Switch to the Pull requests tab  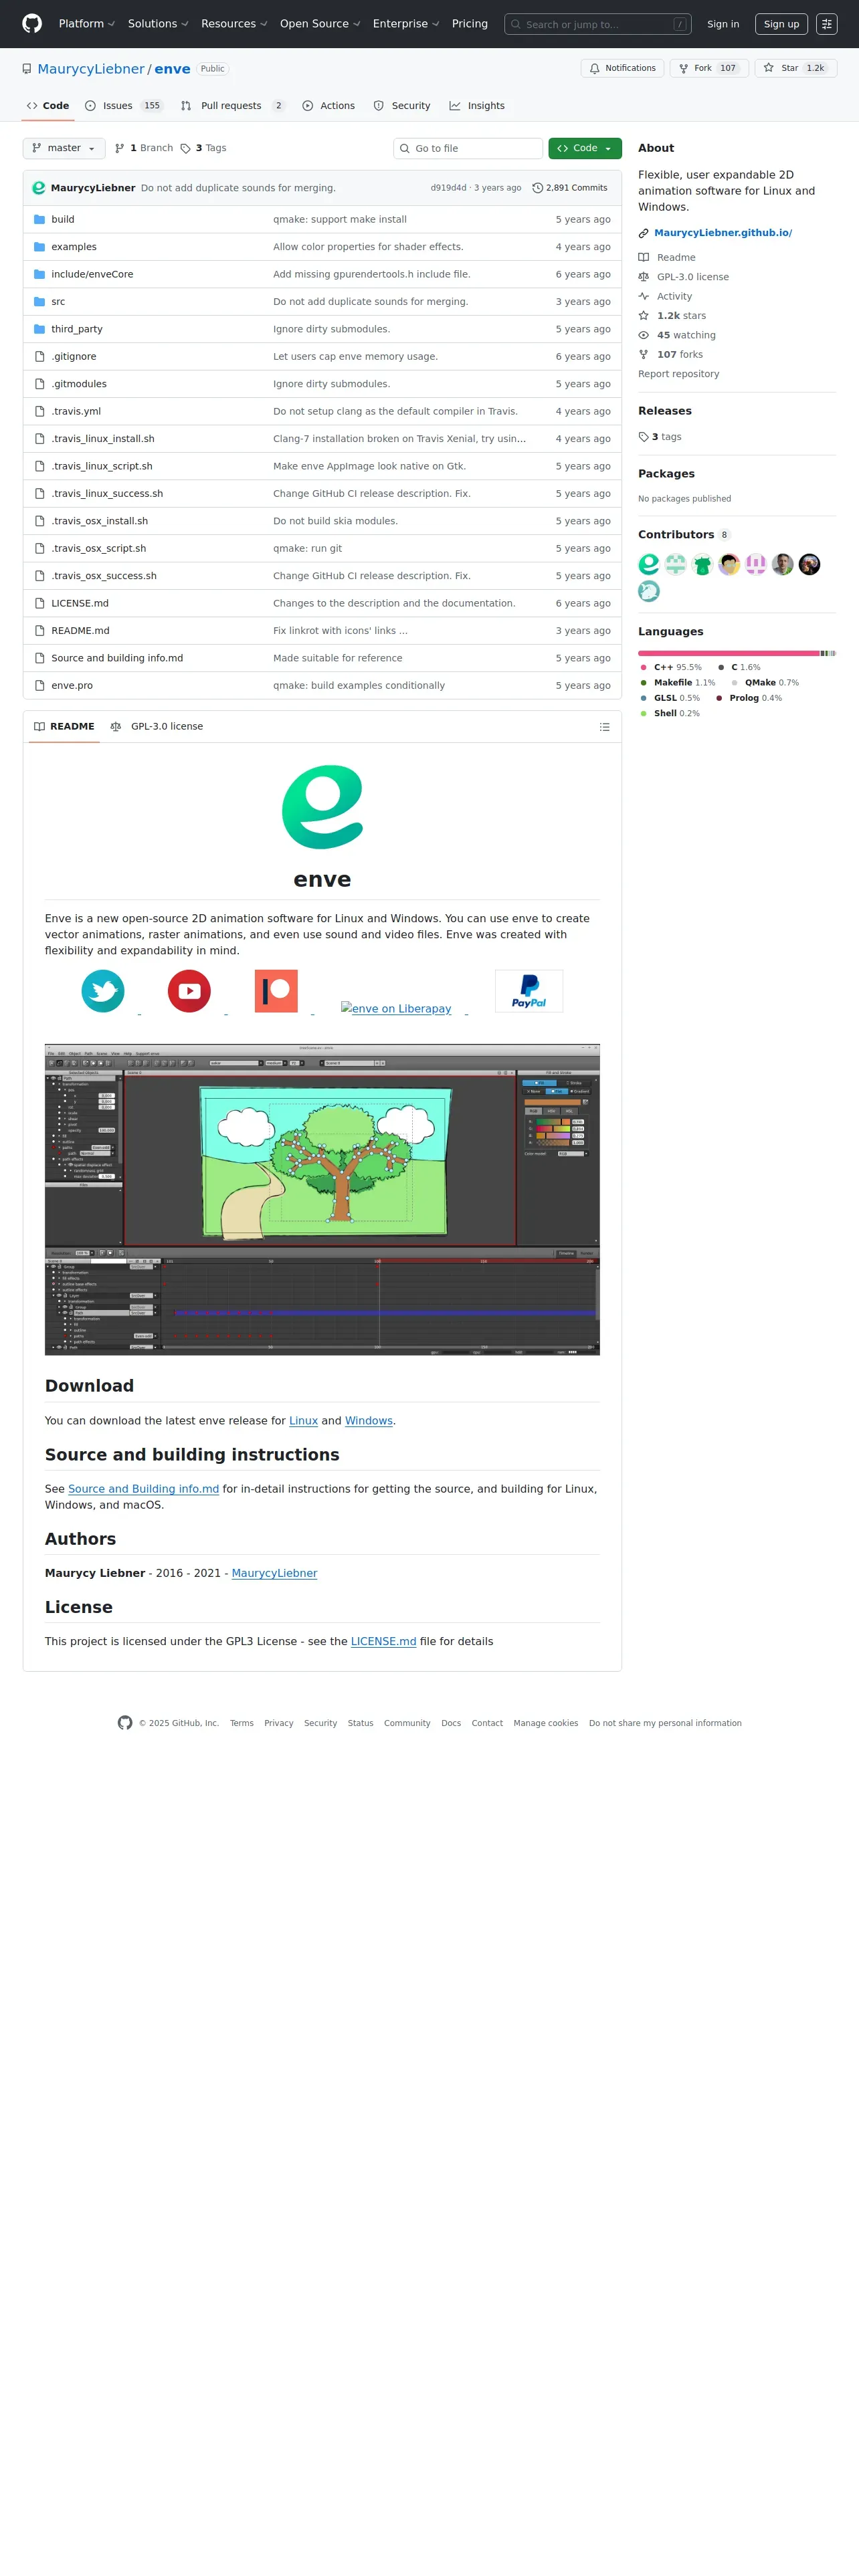tap(232, 106)
